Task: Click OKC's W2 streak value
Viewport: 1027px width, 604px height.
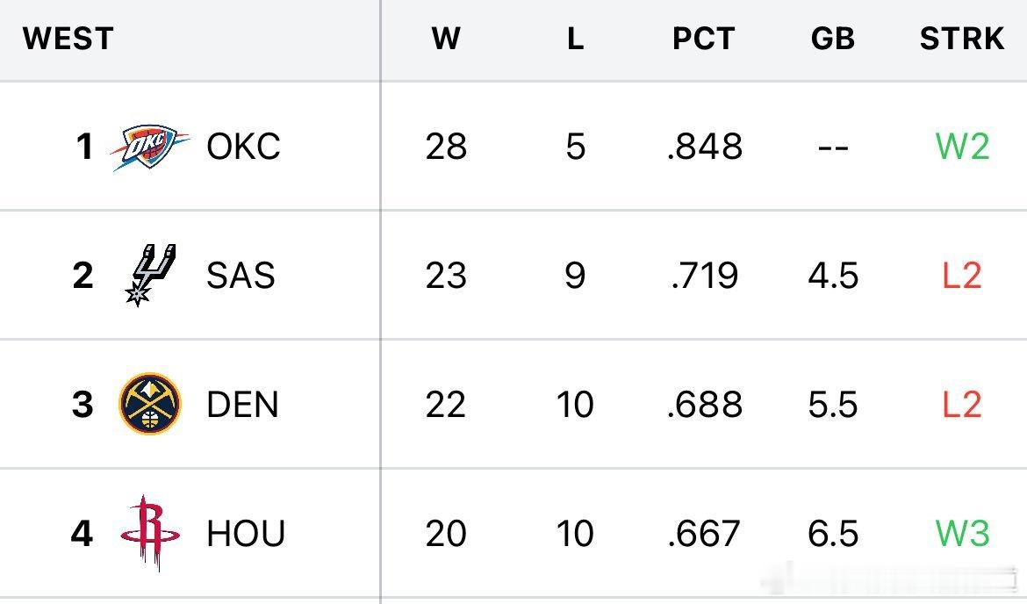Action: 962,146
